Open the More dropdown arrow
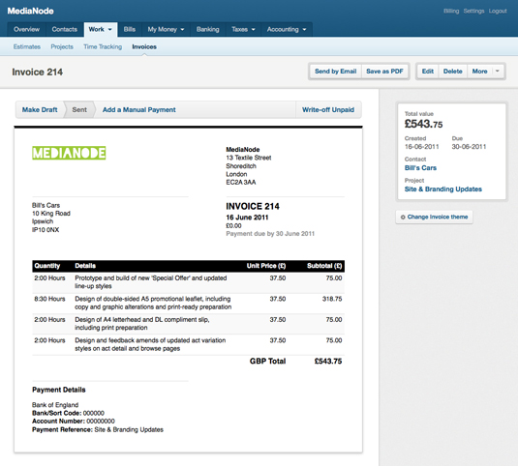 coord(498,72)
